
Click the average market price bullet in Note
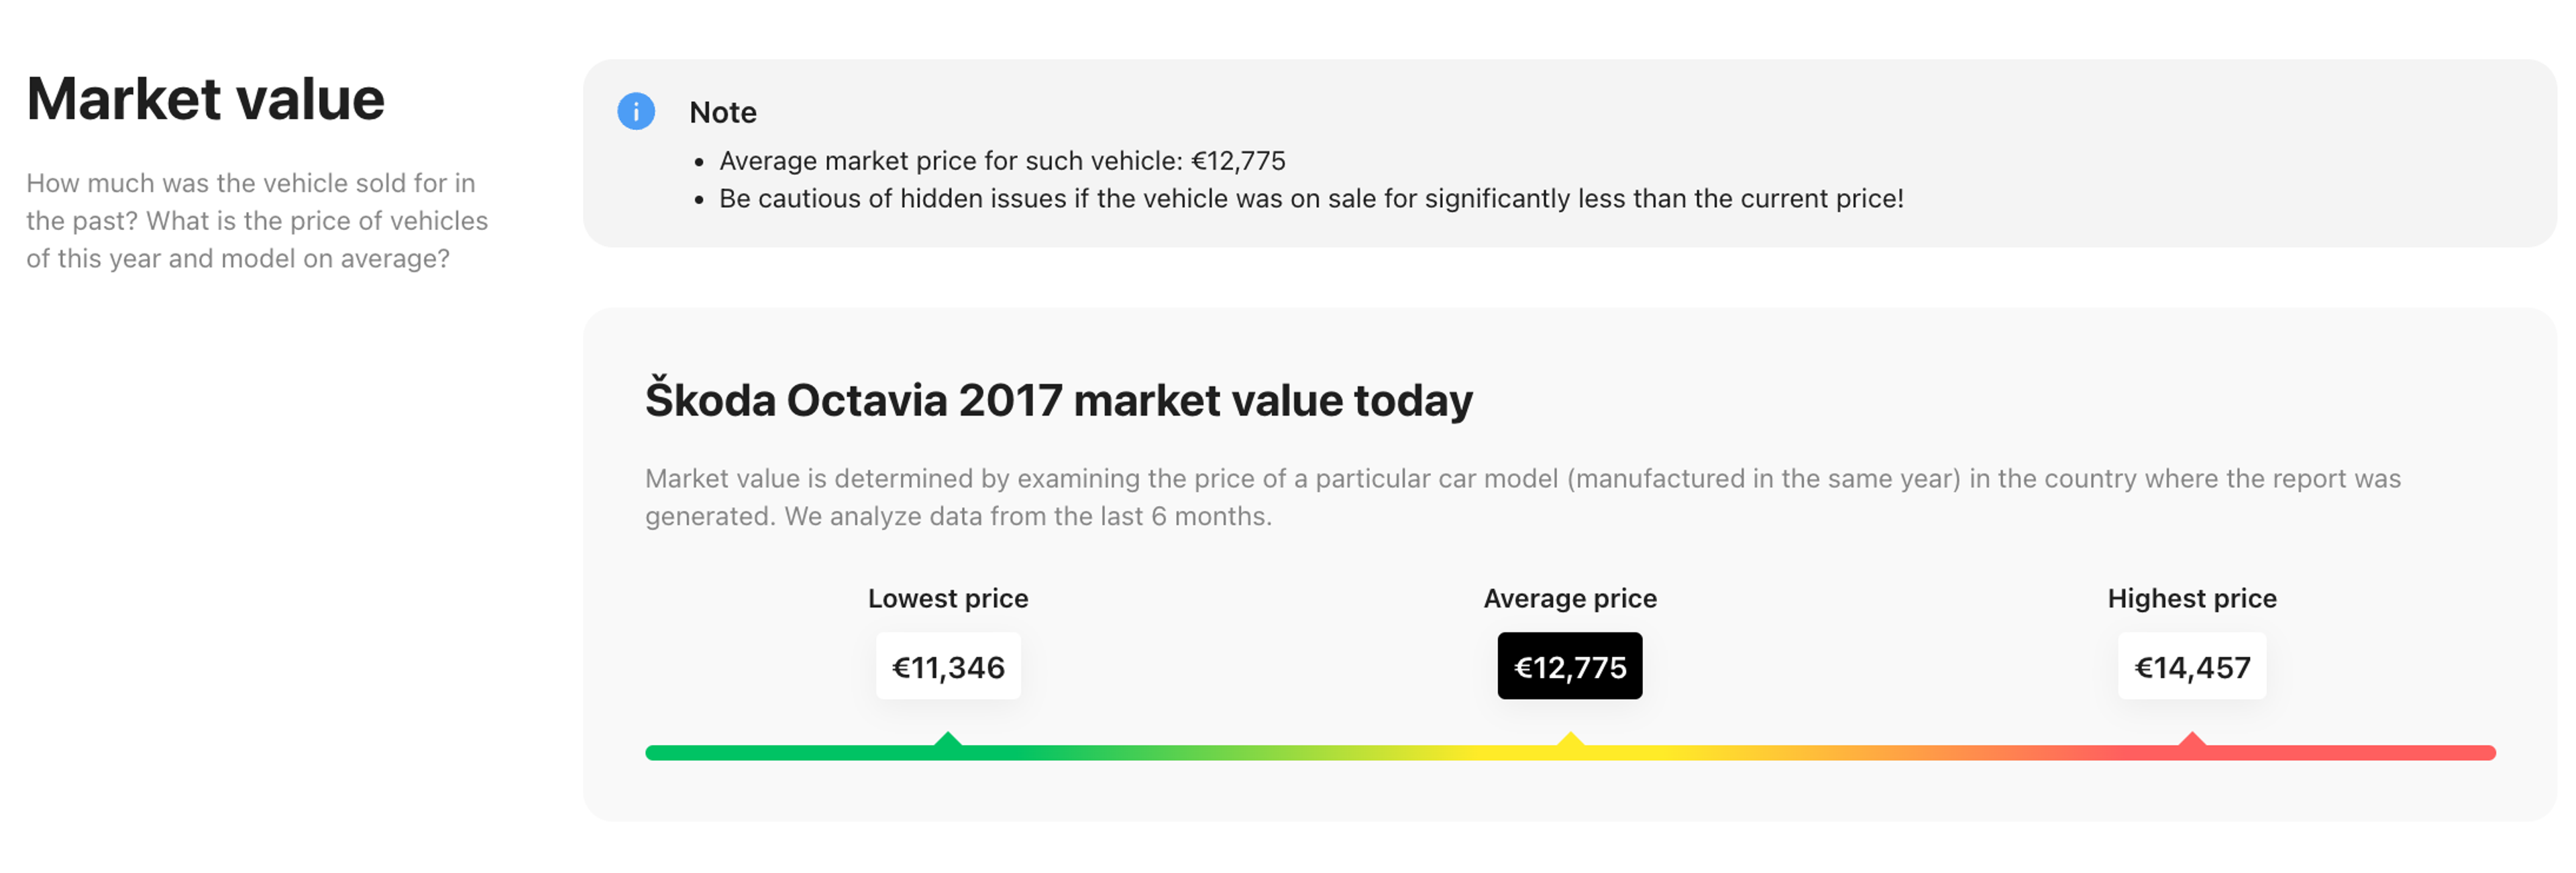[1002, 161]
